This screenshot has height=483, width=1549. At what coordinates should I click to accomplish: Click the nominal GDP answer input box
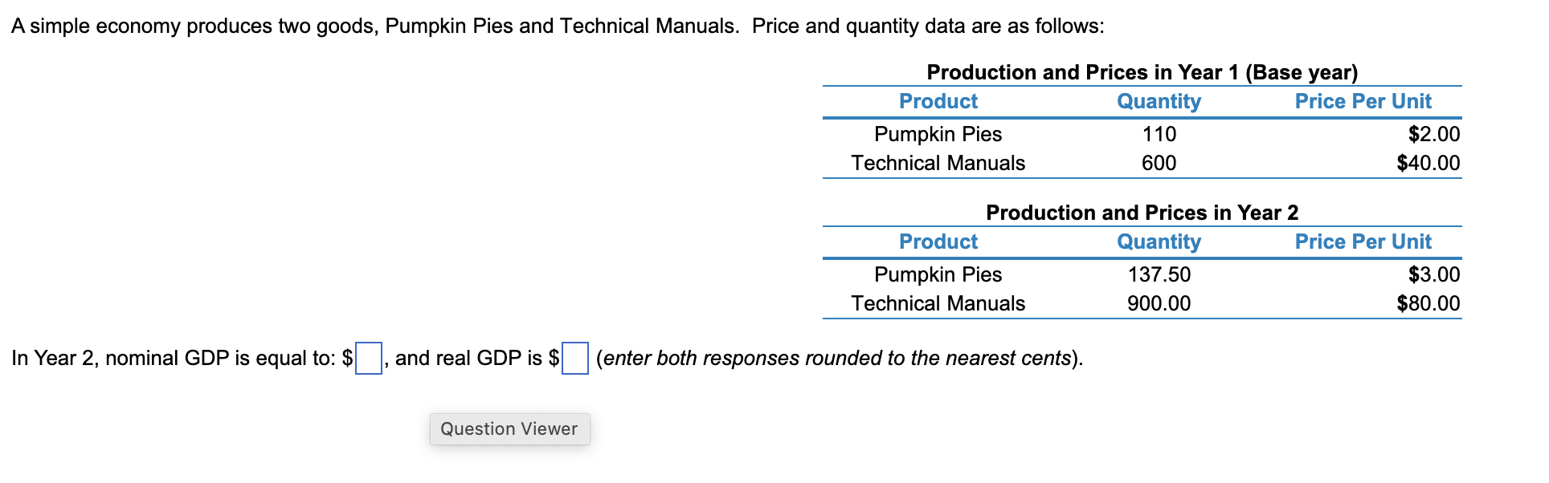(369, 358)
